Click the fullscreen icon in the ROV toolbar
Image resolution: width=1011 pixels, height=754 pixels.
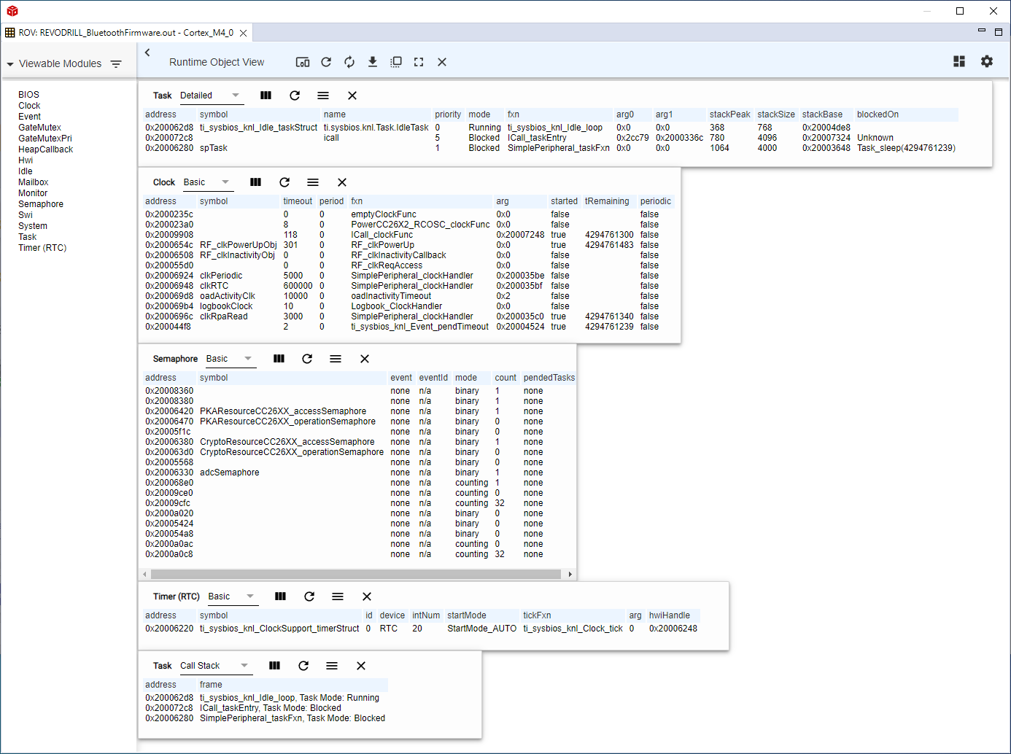coord(419,63)
